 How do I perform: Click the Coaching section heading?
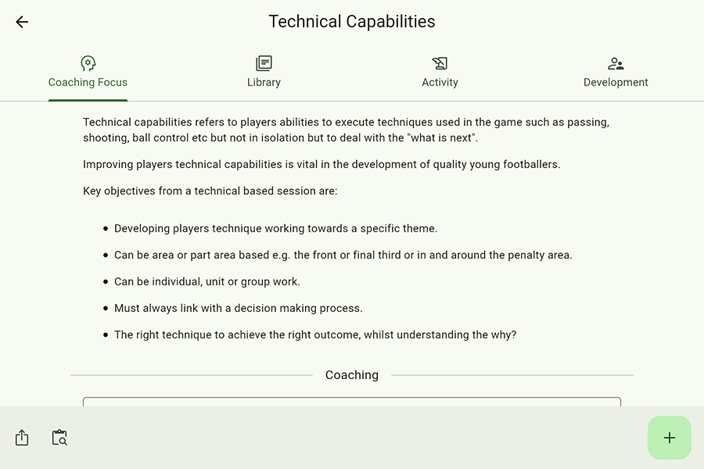click(352, 375)
